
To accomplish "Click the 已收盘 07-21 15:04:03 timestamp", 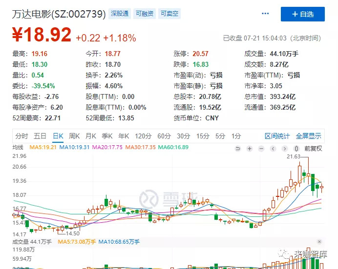I will (x=272, y=38).
